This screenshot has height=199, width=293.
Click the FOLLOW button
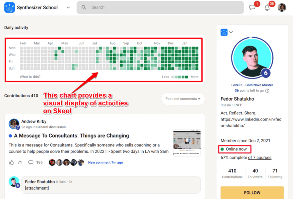point(252,193)
